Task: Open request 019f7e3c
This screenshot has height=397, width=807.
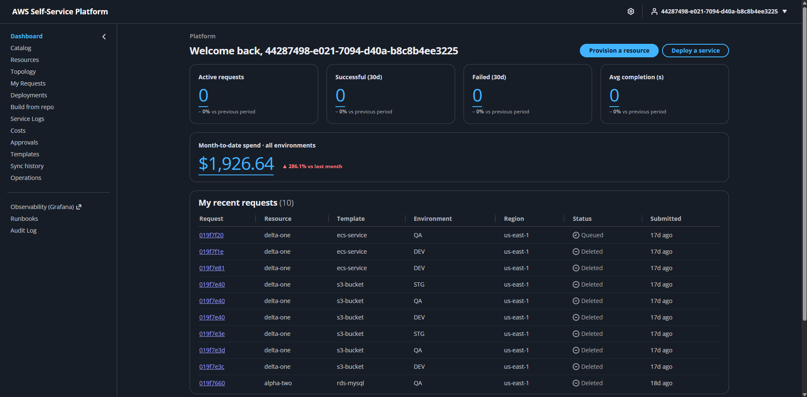Action: tap(212, 367)
